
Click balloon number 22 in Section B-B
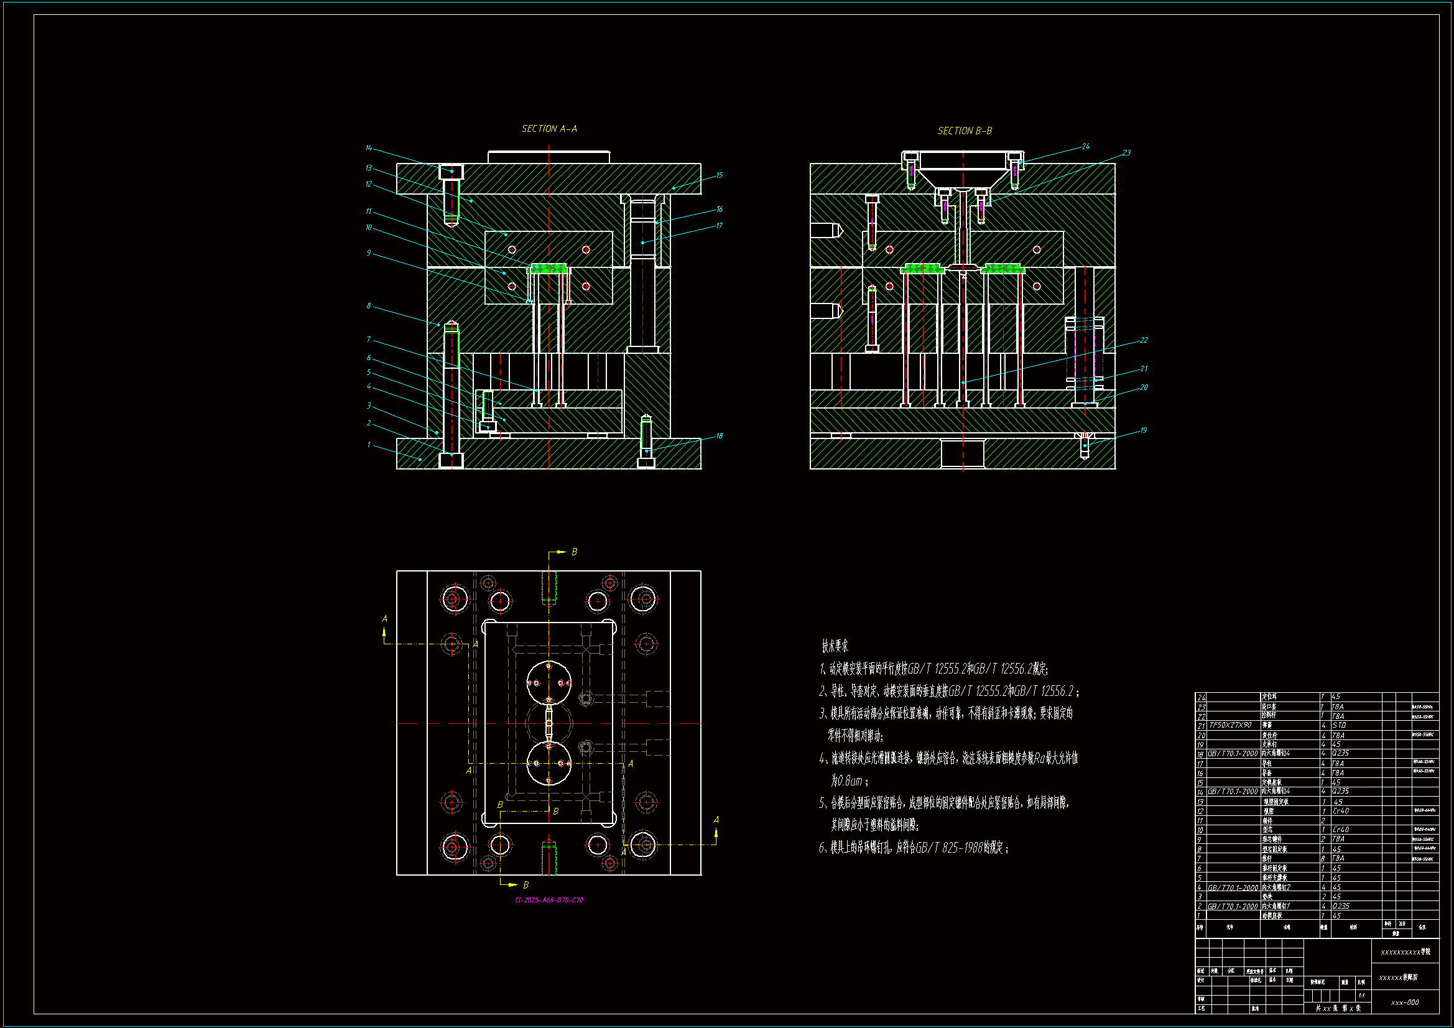pos(1144,340)
